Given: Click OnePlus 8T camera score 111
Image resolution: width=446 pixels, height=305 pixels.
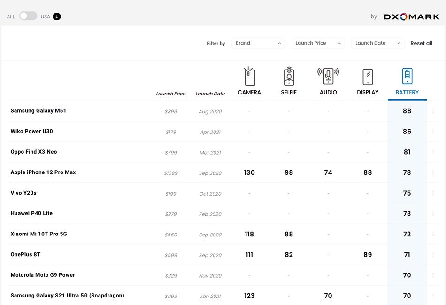Looking at the screenshot, I should pos(249,255).
